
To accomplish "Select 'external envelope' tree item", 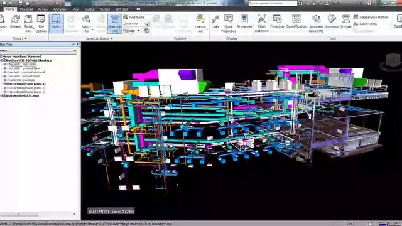I will coord(22,80).
